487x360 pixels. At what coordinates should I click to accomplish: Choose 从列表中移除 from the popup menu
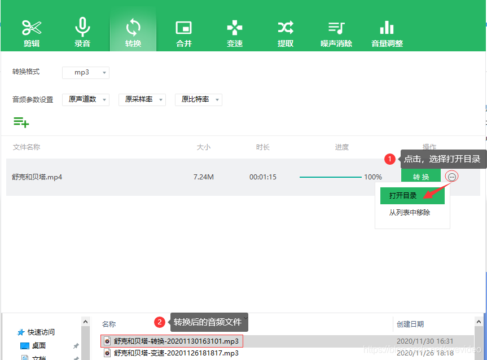click(410, 213)
